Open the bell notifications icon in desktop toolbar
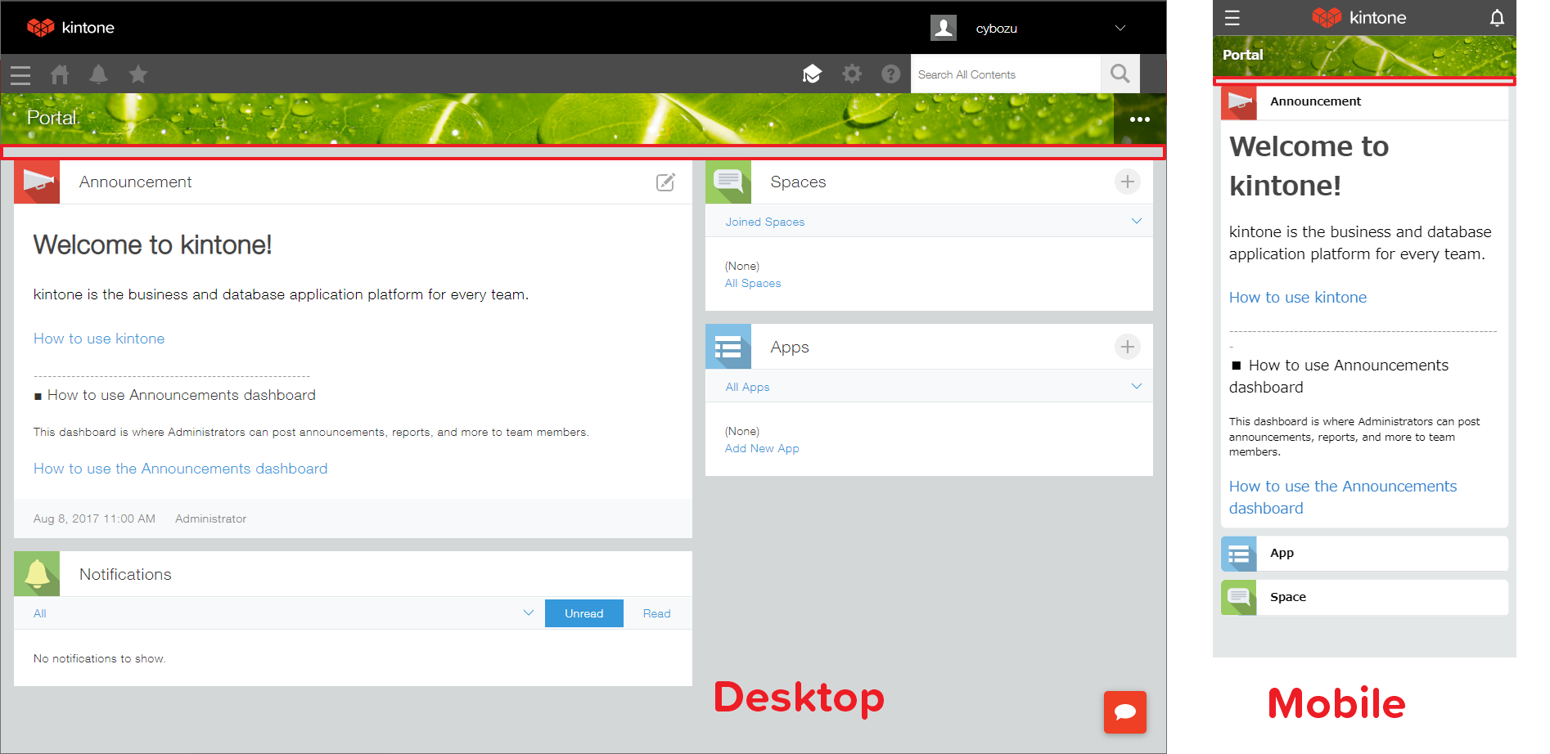 pos(98,74)
